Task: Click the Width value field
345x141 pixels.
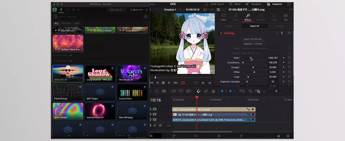Action: click(x=273, y=58)
